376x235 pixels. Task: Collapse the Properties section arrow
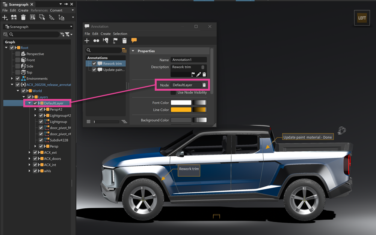[x=133, y=51]
